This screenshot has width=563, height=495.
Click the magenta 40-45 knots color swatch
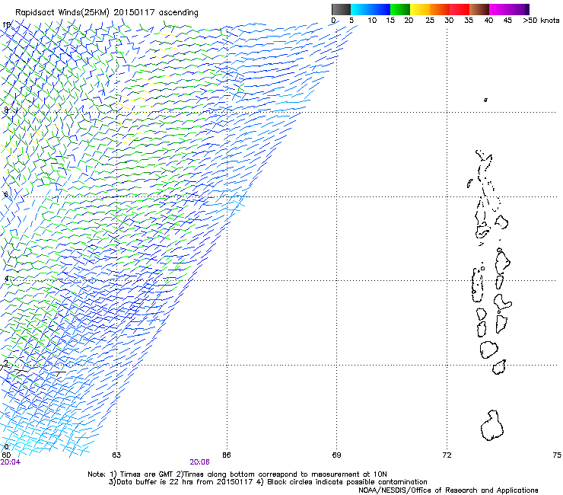pyautogui.click(x=499, y=9)
